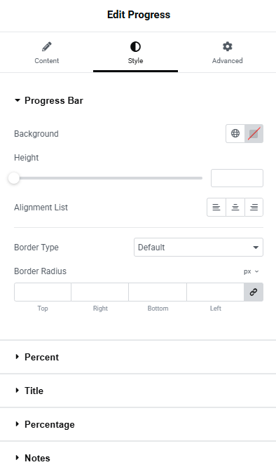Open global colors globe icon for Background

click(235, 133)
